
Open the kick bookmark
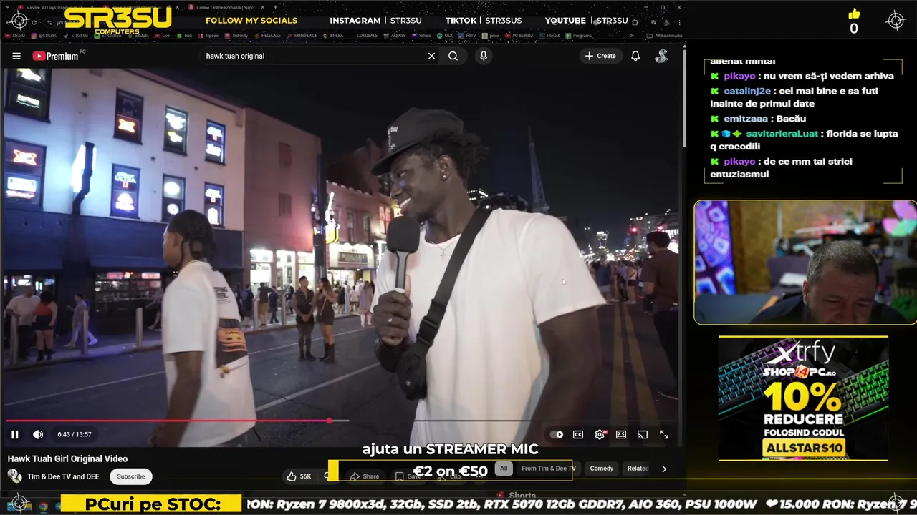point(185,35)
